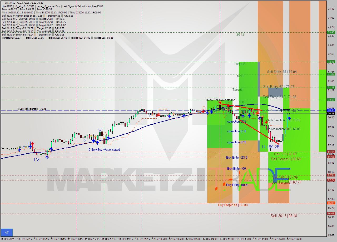Click the FSB-HighToBreak | 70.48 label

click(x=32, y=109)
